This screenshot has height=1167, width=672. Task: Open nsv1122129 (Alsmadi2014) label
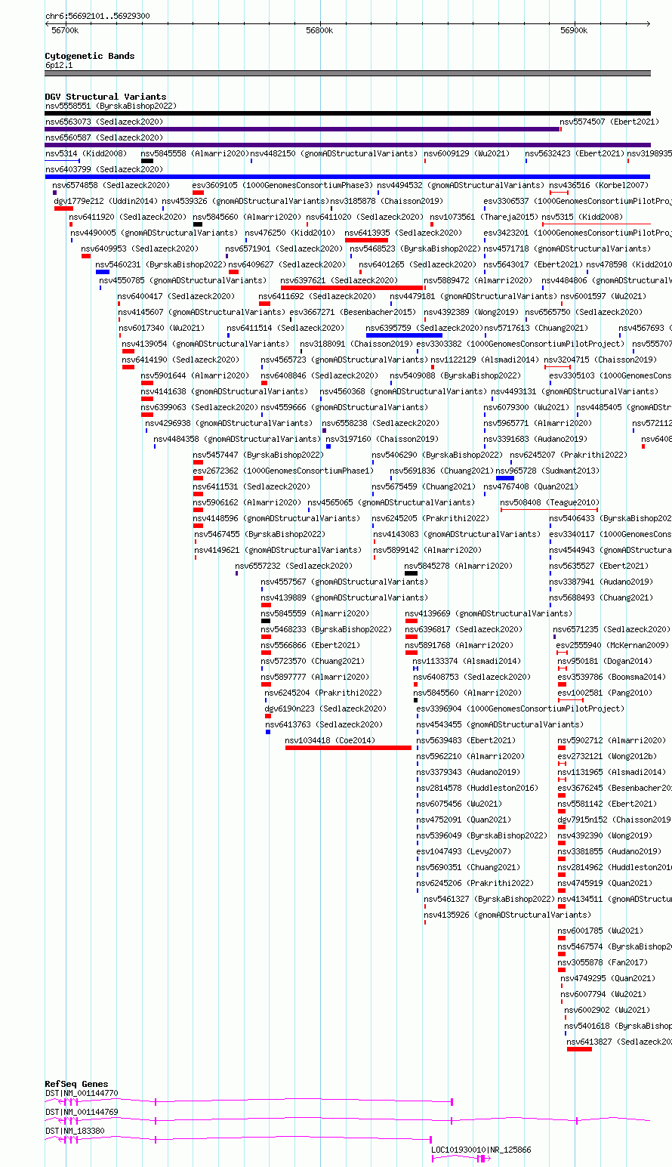click(x=485, y=360)
